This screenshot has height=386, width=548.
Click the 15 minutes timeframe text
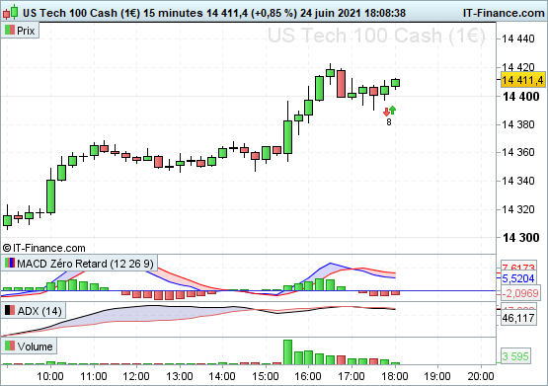tap(173, 13)
